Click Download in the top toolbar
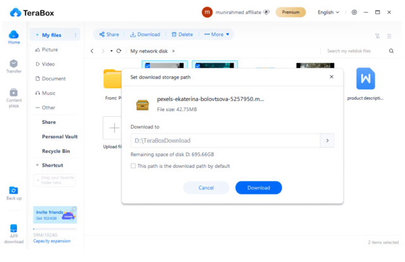The width and height of the screenshot is (405, 262). (x=145, y=34)
